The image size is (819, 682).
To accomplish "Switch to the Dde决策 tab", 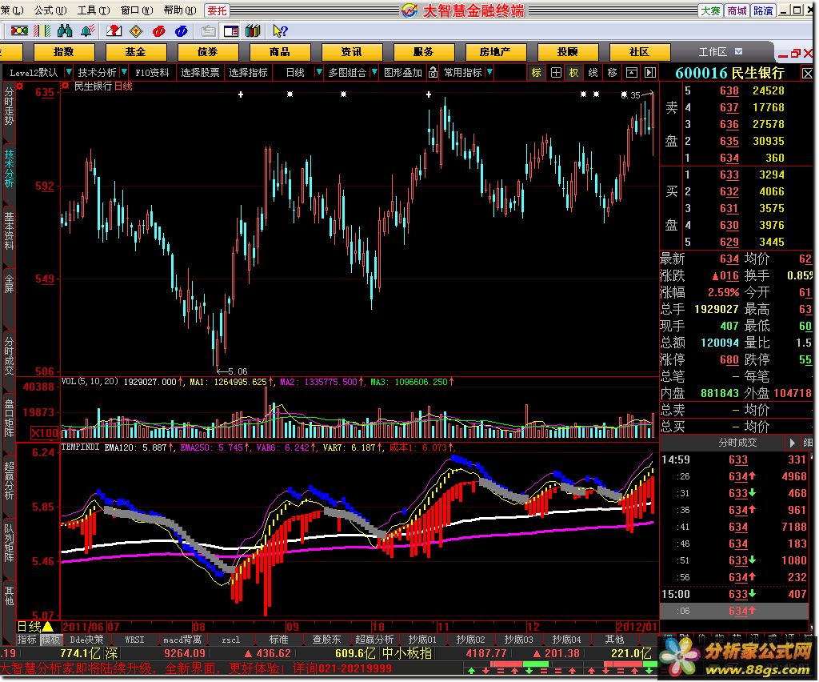I will pos(86,639).
